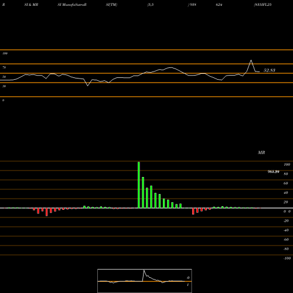Click the 963.39 value label
This screenshot has height=293, width=293.
click(x=273, y=172)
